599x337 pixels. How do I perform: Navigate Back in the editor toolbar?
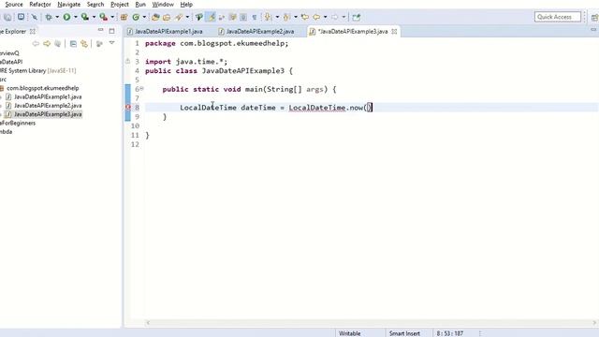click(316, 17)
